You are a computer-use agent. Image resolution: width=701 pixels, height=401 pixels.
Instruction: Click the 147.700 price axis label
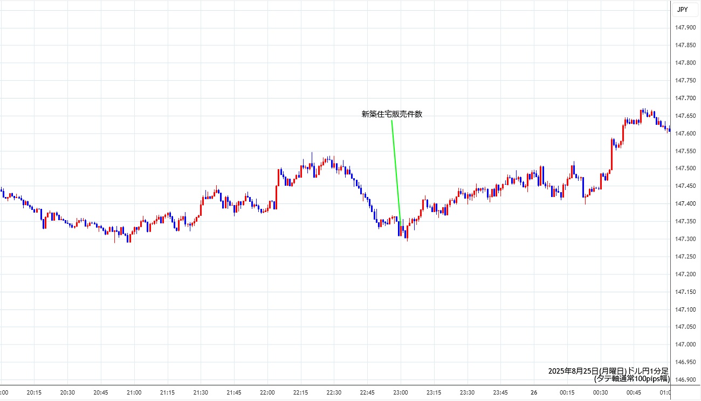pos(685,99)
